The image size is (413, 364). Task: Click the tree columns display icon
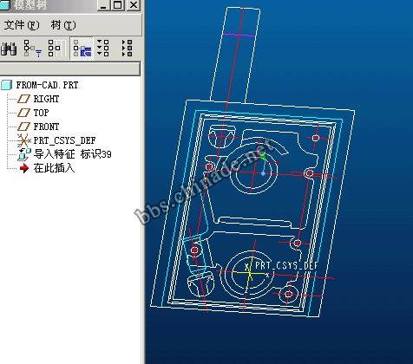click(55, 48)
